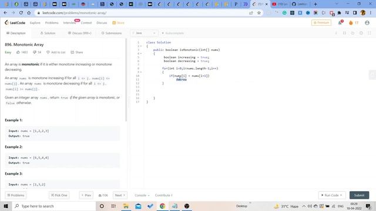Open a new browser tab

pos(315,4)
